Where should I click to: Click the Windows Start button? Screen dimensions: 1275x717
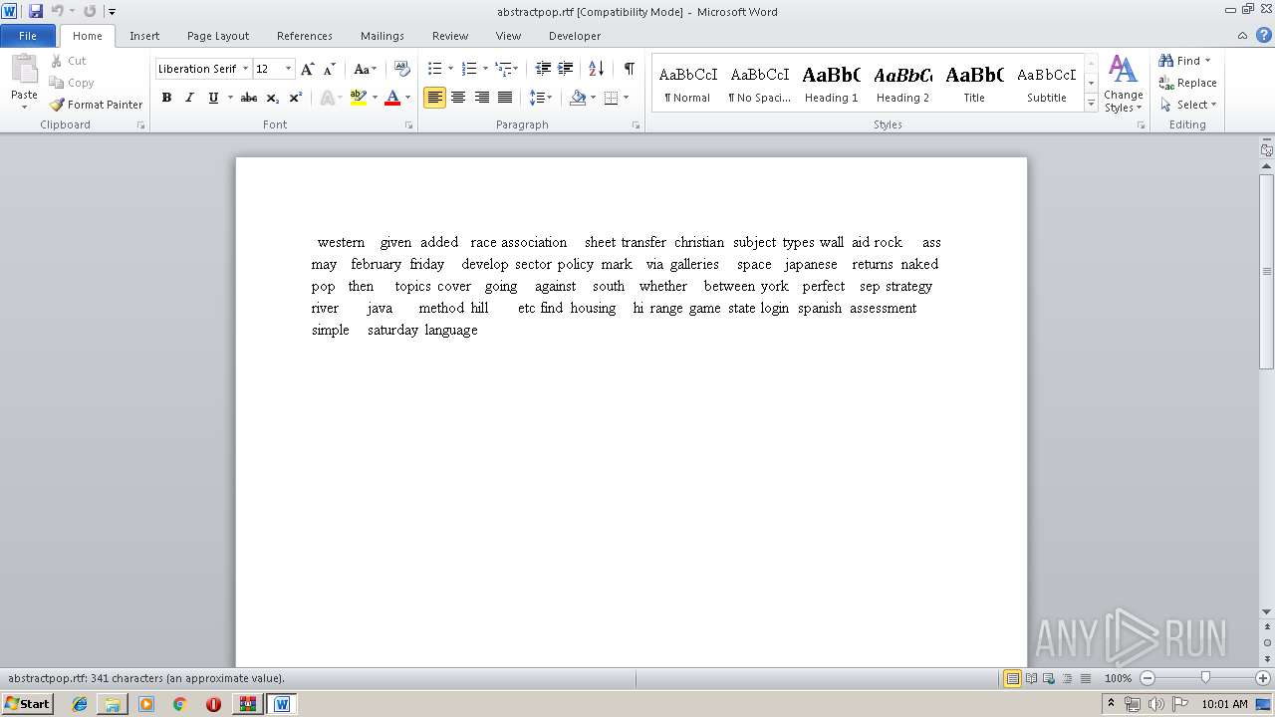point(28,703)
